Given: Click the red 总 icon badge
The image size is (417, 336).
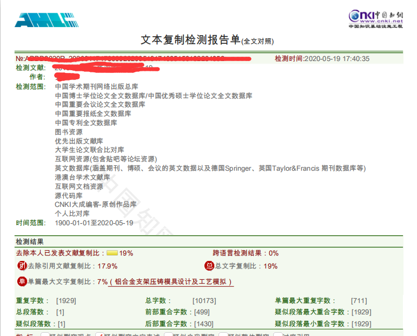Looking at the screenshot, I should [x=209, y=266].
